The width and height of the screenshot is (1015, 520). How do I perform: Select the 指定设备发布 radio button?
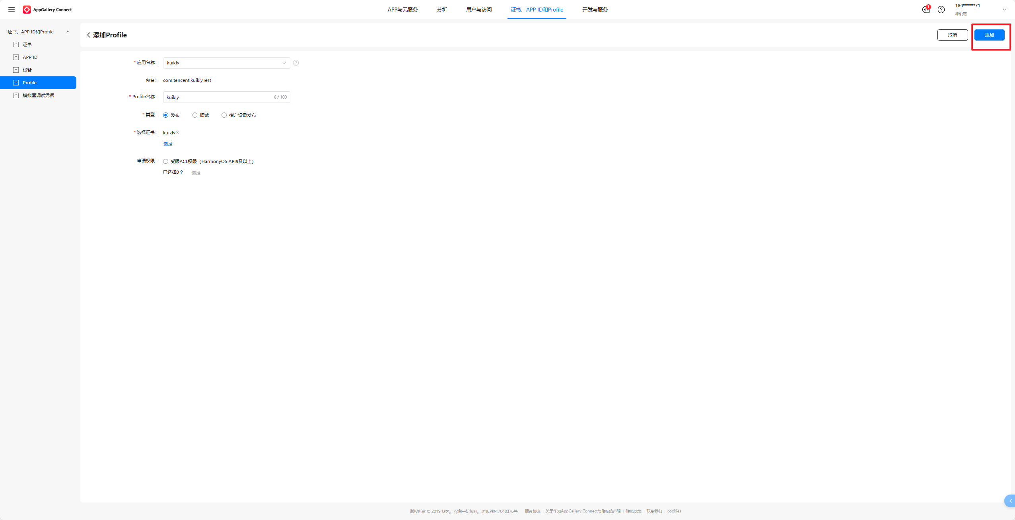[224, 115]
